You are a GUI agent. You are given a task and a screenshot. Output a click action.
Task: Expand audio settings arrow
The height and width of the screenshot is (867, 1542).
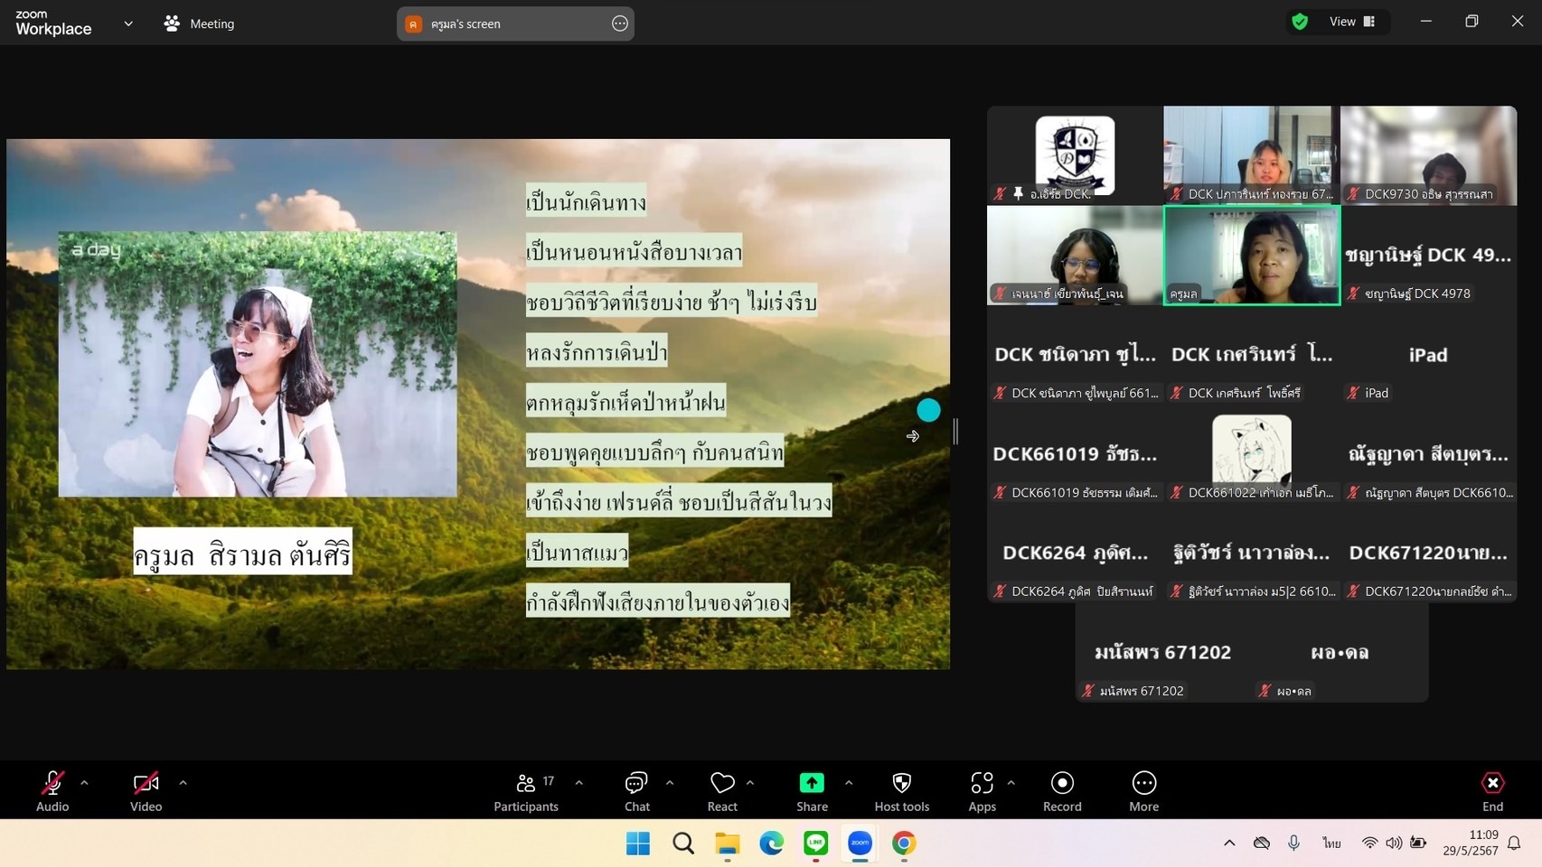84,783
